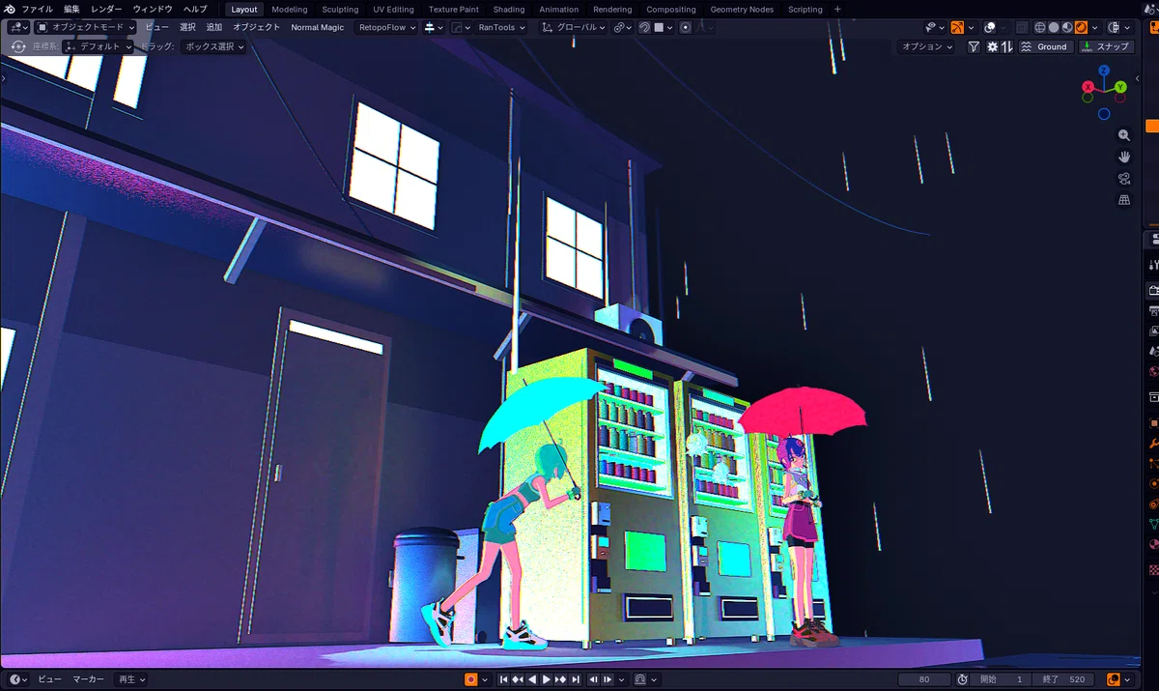Click the Blender logo icon
The width and height of the screenshot is (1159, 691).
10,9
